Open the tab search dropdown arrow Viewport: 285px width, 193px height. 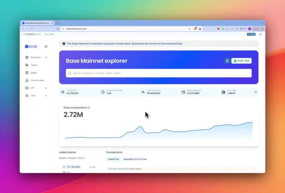click(x=262, y=23)
